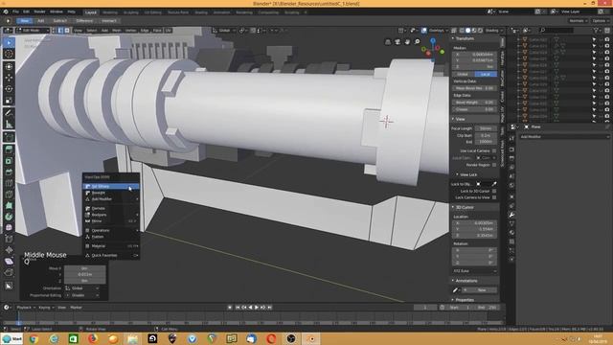This screenshot has height=345, width=613.
Task: Choose Add Modifier in HardOps popup menu
Action: tap(111, 199)
